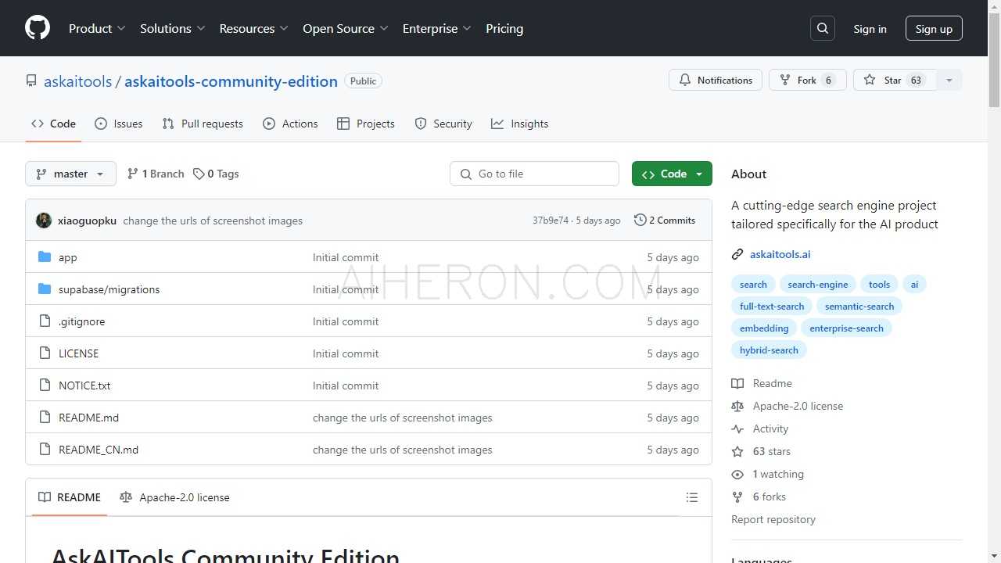Open the Insights tab
The width and height of the screenshot is (1001, 563).
click(519, 124)
